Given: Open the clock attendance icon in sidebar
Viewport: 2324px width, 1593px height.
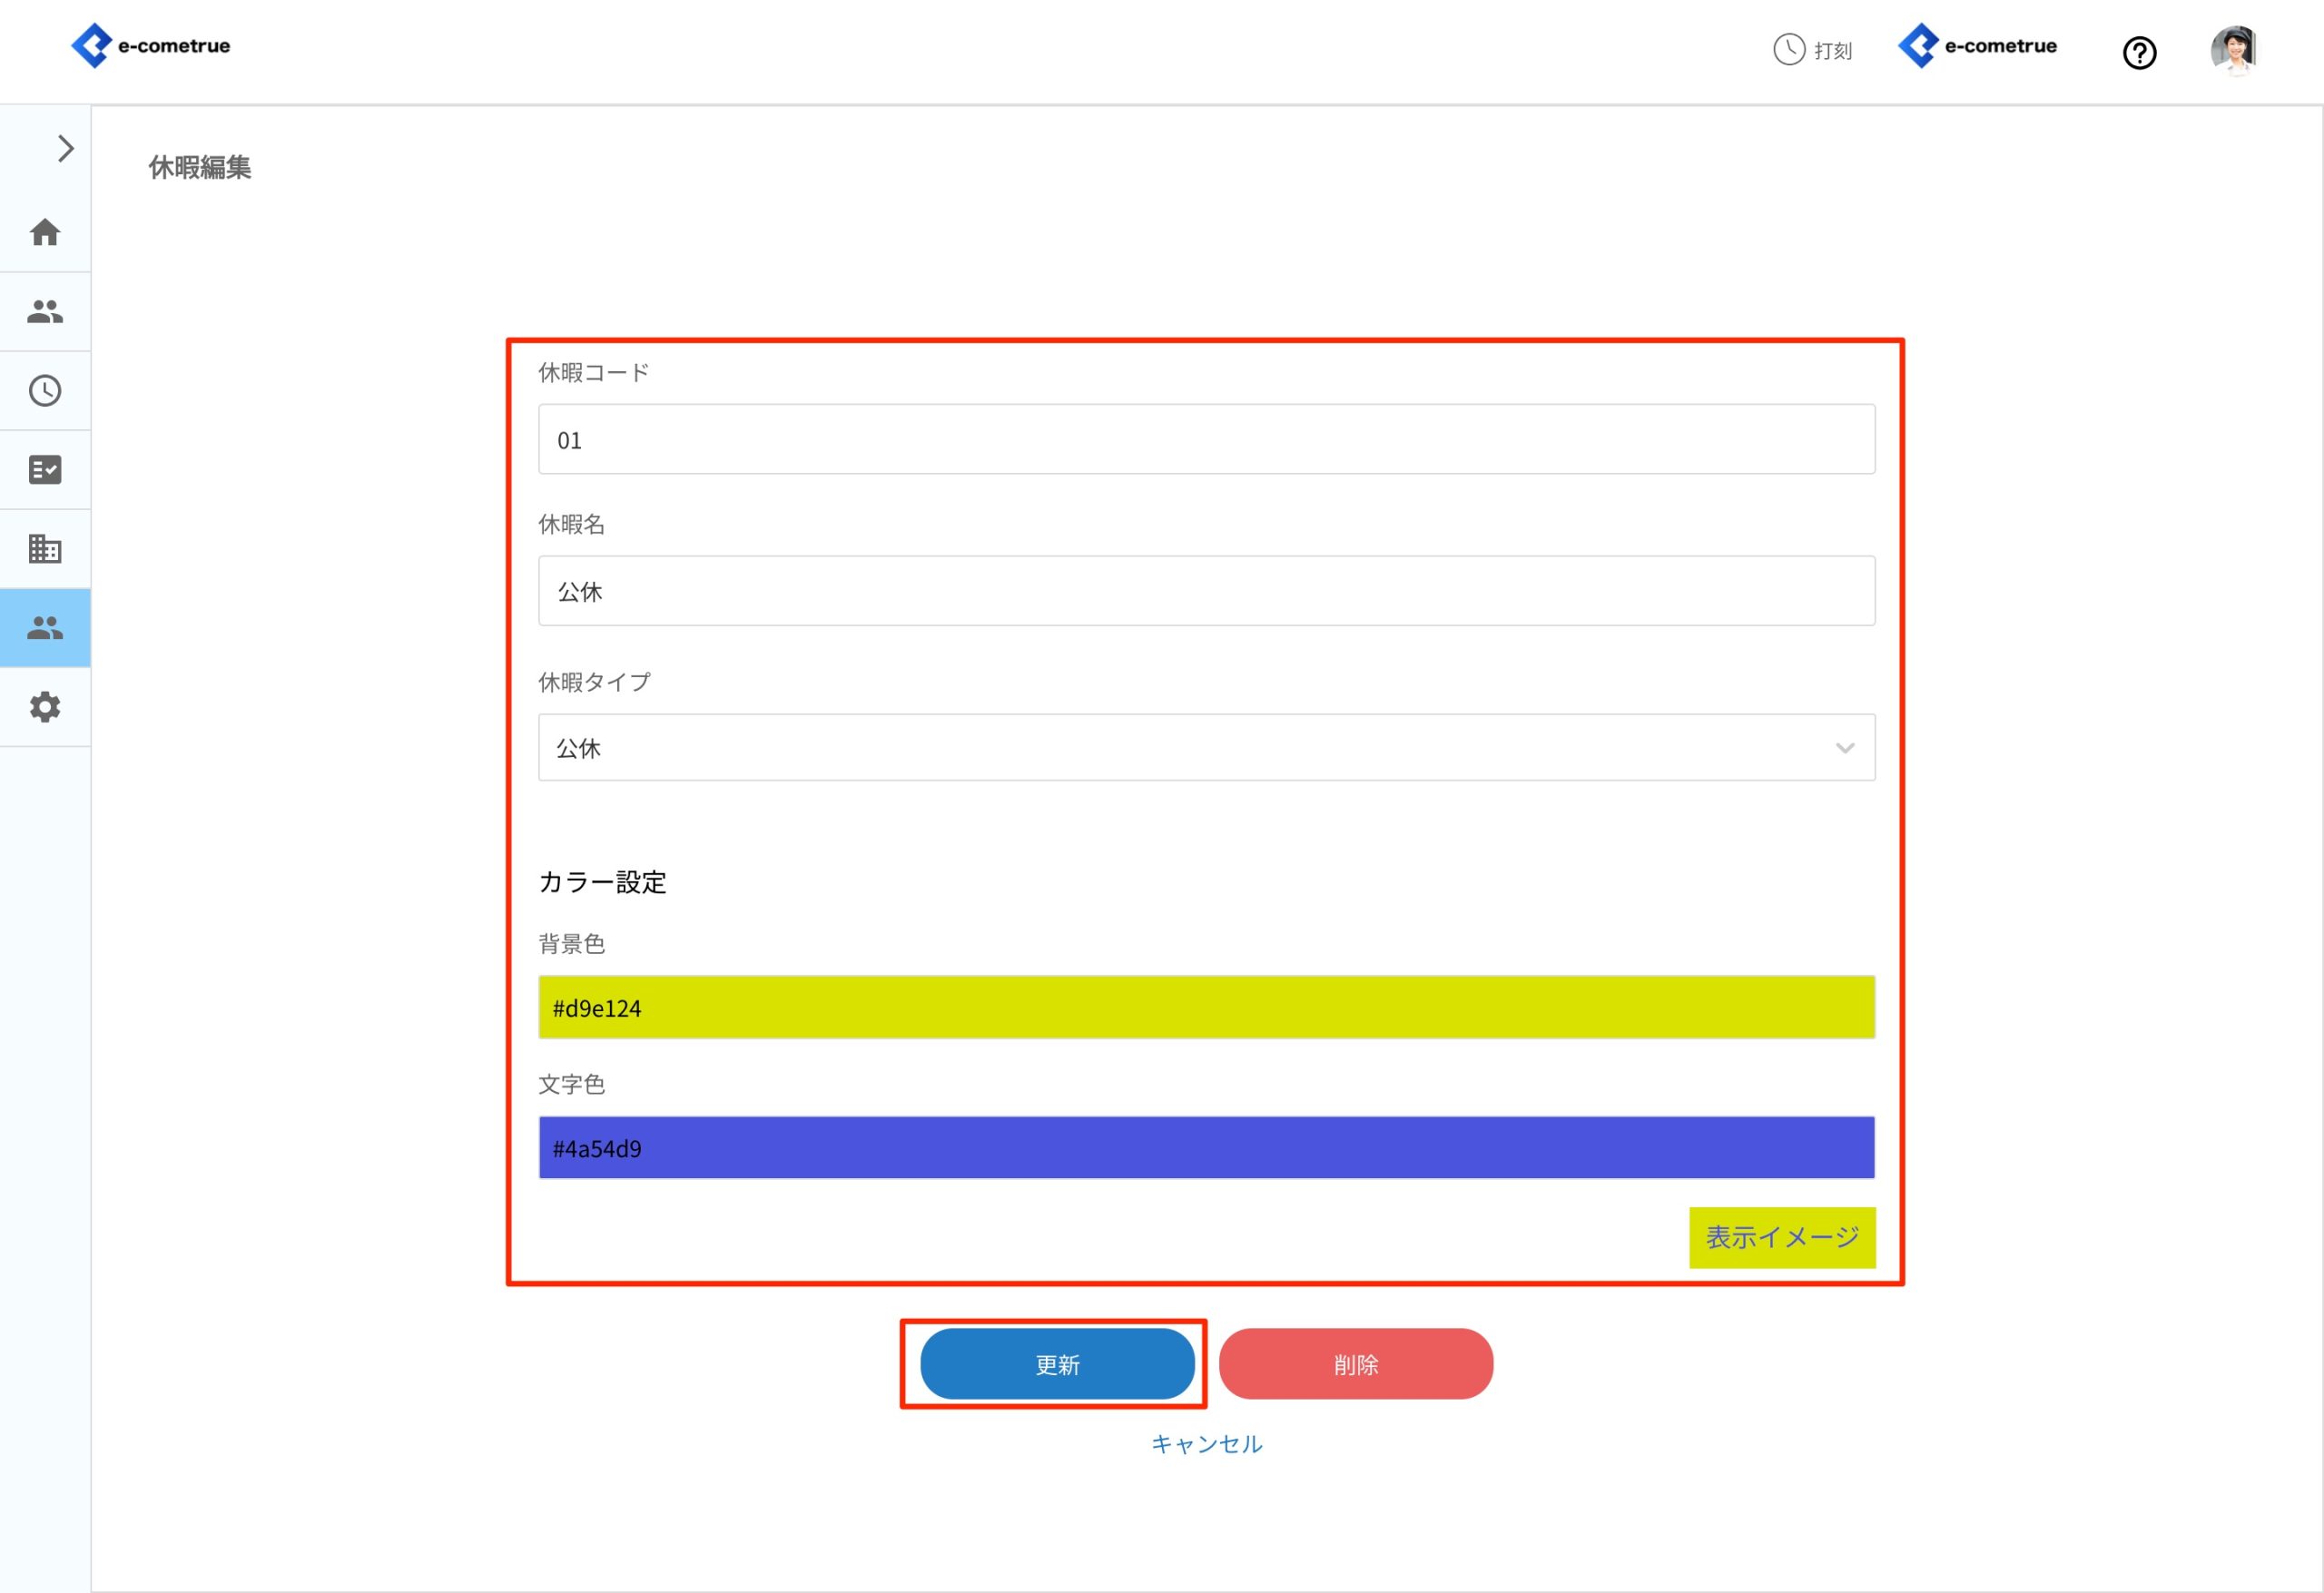Looking at the screenshot, I should pos(45,391).
